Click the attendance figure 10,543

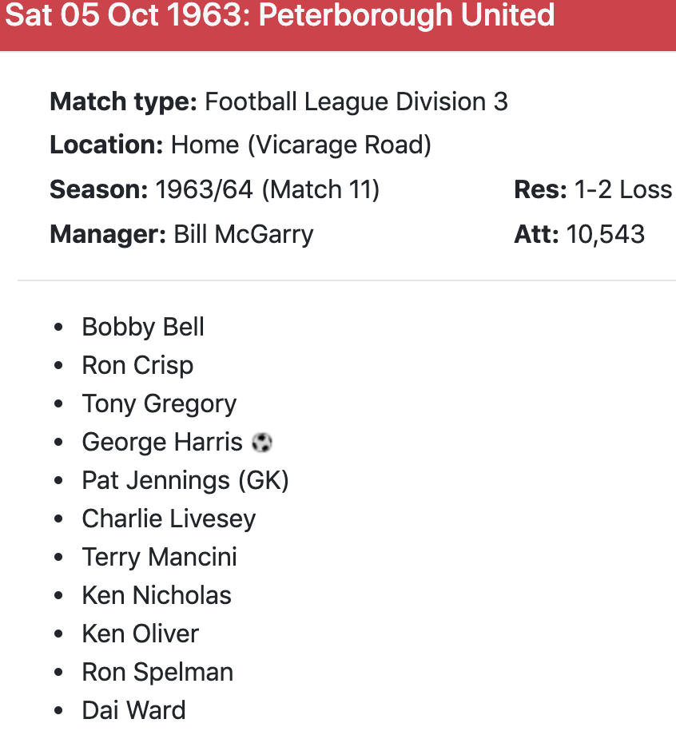pos(605,234)
